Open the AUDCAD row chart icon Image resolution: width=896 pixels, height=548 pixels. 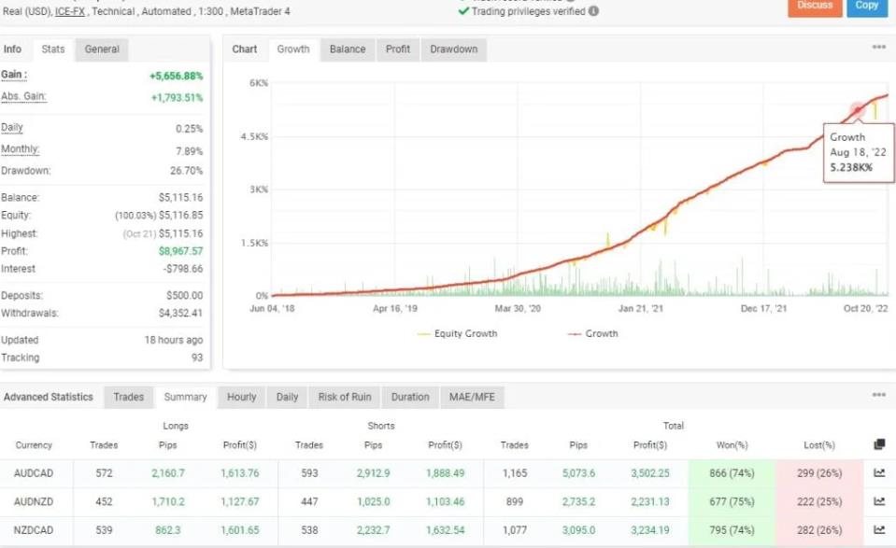click(x=878, y=473)
